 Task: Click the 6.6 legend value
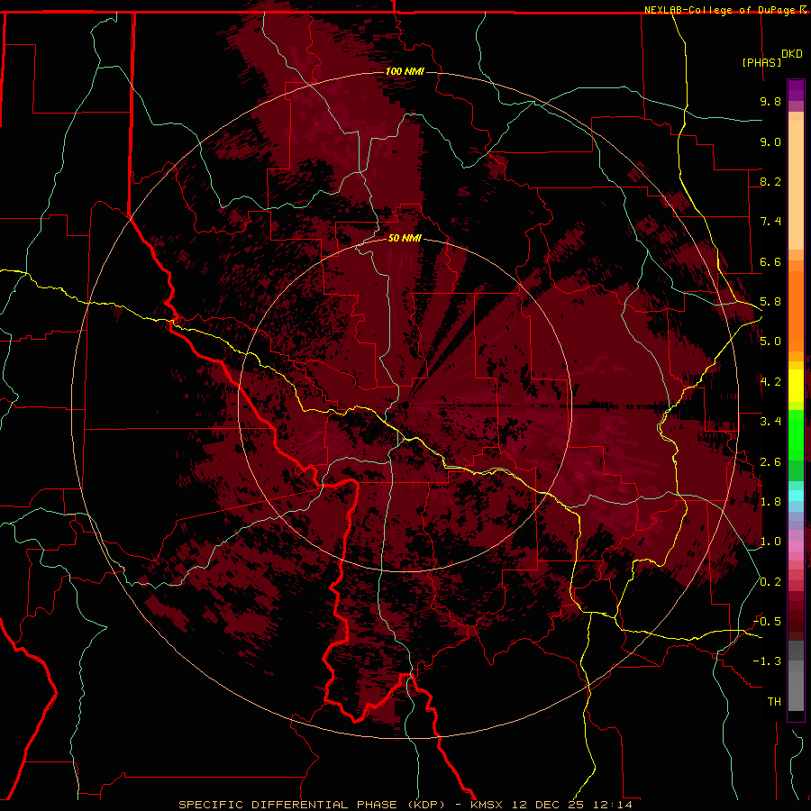770,261
